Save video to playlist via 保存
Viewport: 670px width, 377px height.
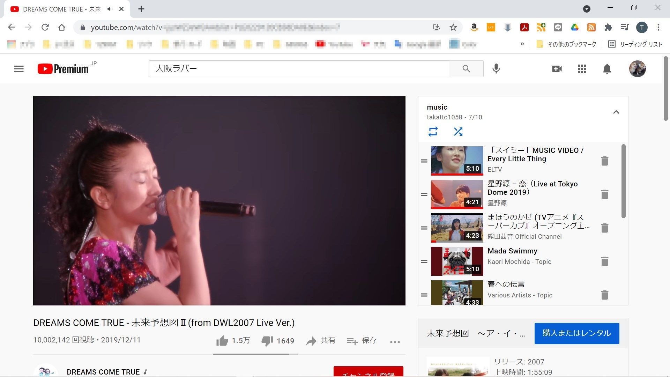click(x=362, y=341)
